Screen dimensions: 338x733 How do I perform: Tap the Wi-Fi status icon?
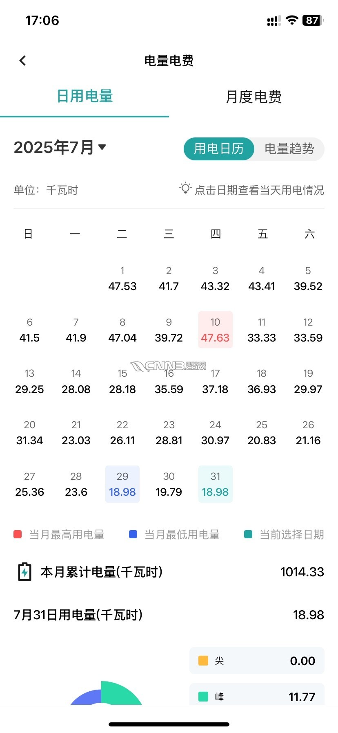291,20
